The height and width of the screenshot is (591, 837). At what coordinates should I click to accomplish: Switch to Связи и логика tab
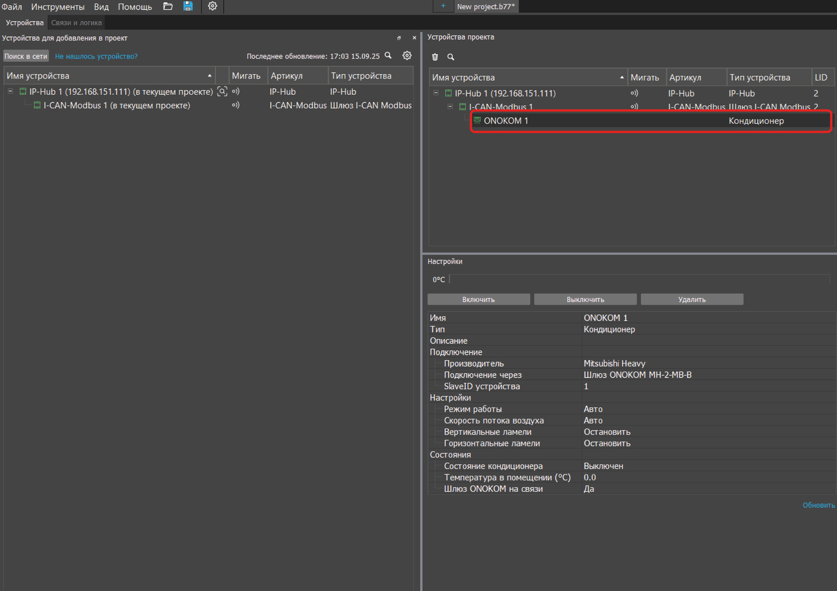pos(76,23)
